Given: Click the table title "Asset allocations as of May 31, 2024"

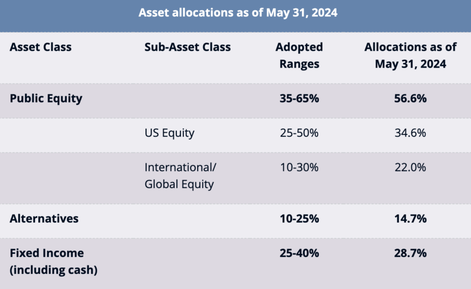Looking at the screenshot, I should point(238,13).
